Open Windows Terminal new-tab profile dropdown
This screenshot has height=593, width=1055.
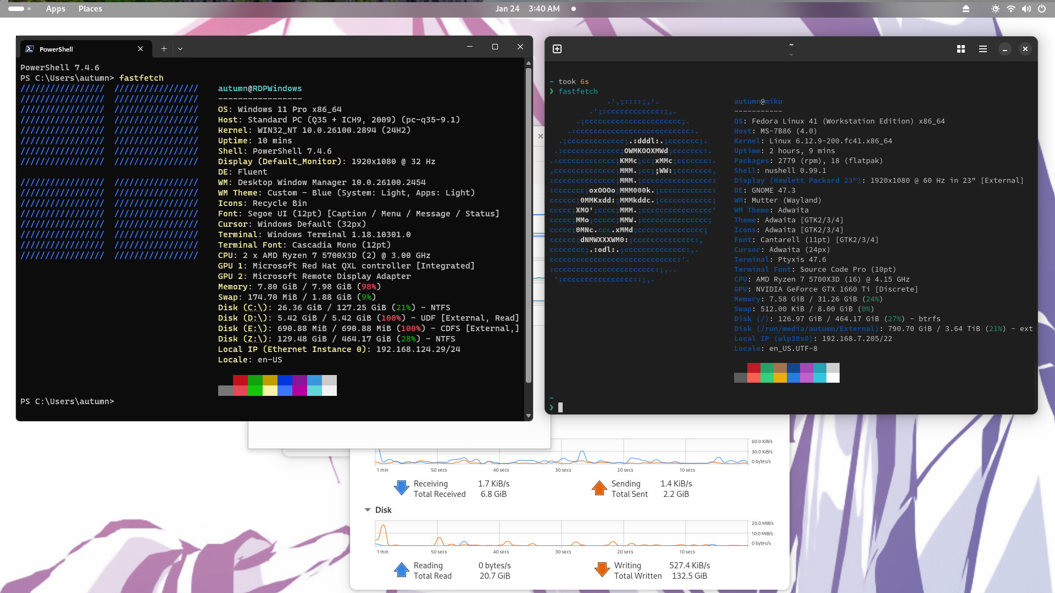tap(180, 49)
